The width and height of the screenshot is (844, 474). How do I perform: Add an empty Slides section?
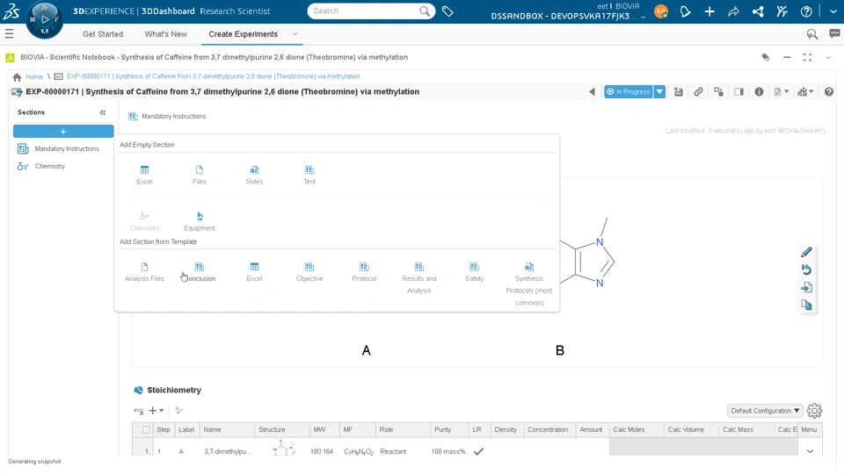pyautogui.click(x=254, y=176)
